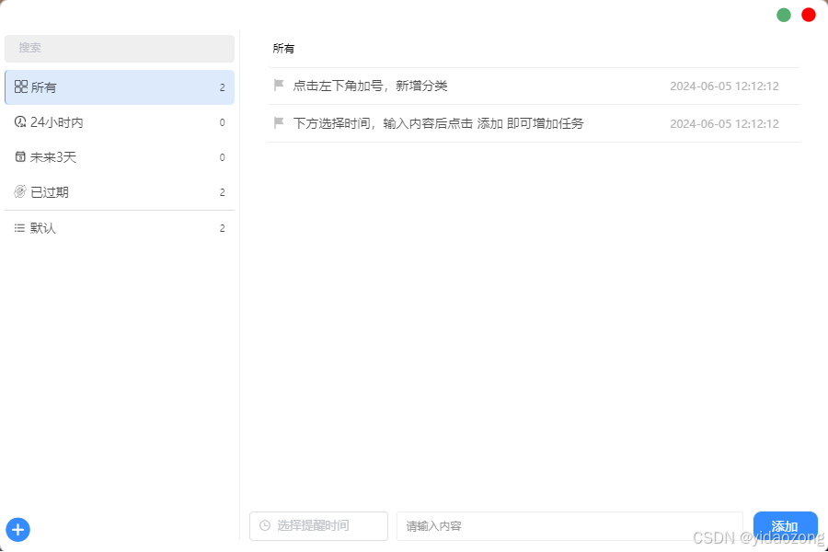828x552 pixels.
Task: Focus the 请输入内容 input field
Action: tap(569, 526)
